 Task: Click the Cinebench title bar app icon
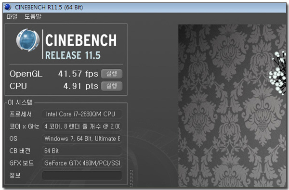click(7, 7)
